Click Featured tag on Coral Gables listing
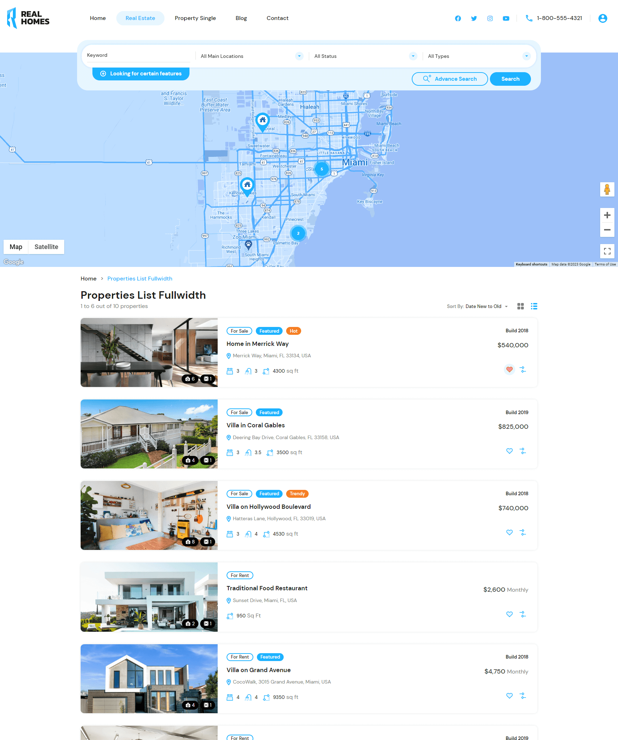 pyautogui.click(x=269, y=412)
